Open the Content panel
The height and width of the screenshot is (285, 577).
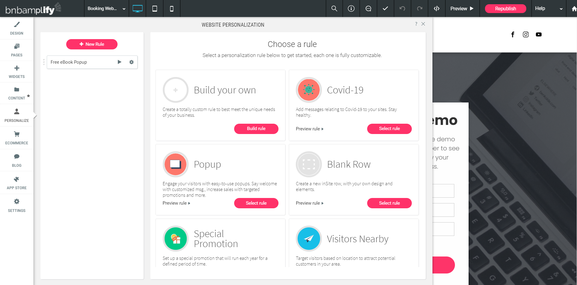click(x=17, y=93)
